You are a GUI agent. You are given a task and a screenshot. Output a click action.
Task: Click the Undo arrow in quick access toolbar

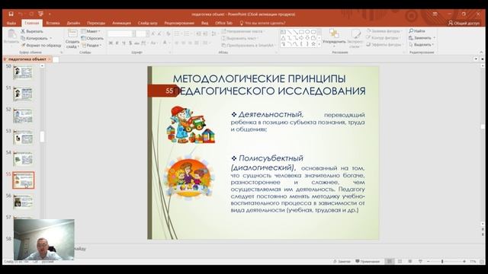point(21,14)
